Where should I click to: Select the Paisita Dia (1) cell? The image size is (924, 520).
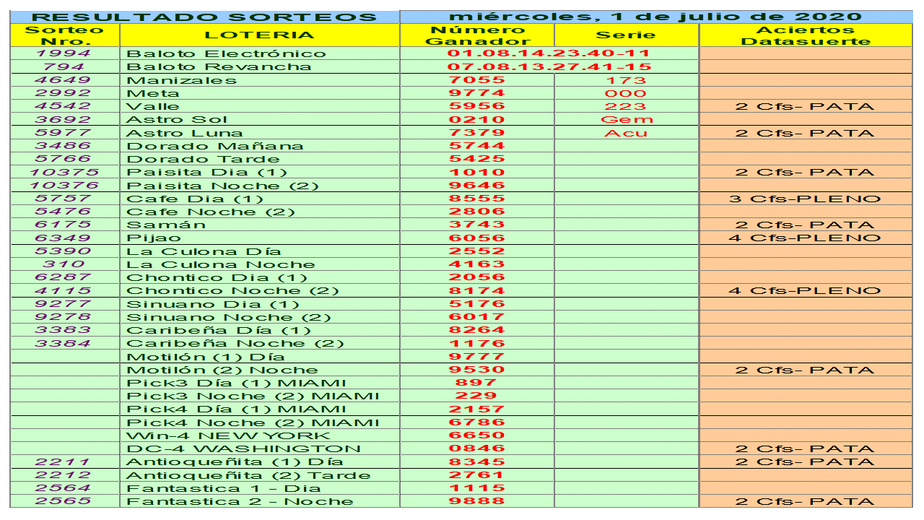[x=260, y=172]
